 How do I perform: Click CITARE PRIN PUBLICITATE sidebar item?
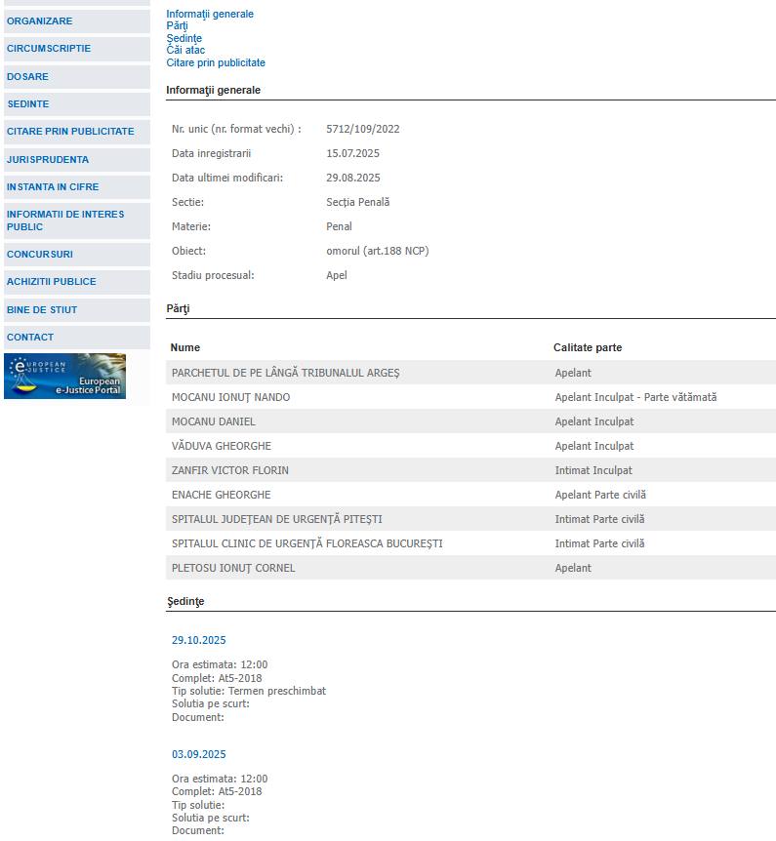pos(70,131)
